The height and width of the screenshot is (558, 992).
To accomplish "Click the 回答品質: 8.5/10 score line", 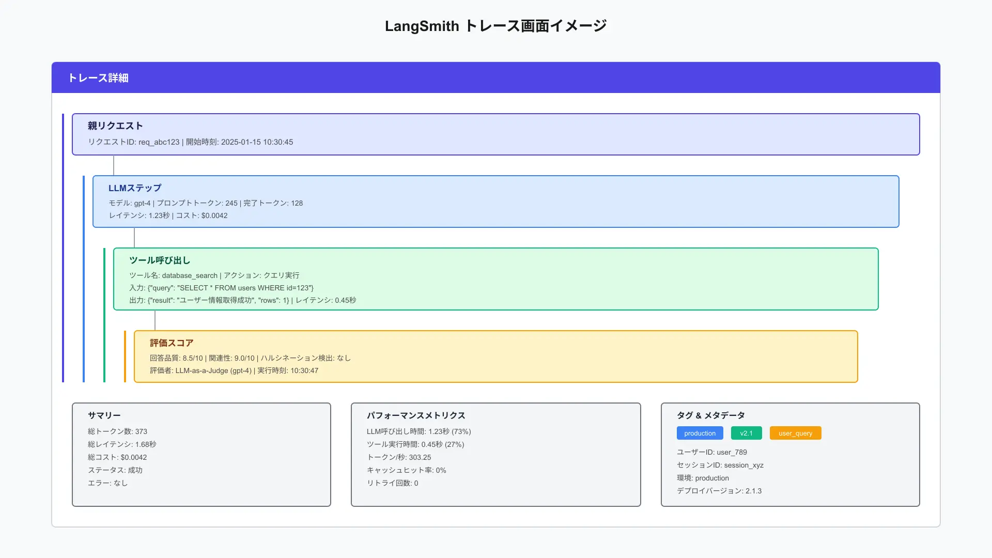I will [x=250, y=358].
